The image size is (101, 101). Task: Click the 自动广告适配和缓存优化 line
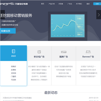pyautogui.click(x=64, y=66)
